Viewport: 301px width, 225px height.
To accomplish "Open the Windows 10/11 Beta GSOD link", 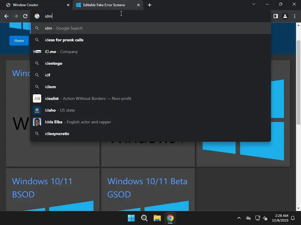I will [147, 188].
